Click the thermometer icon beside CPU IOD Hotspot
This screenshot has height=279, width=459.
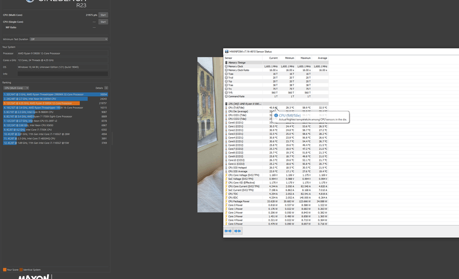226,168
